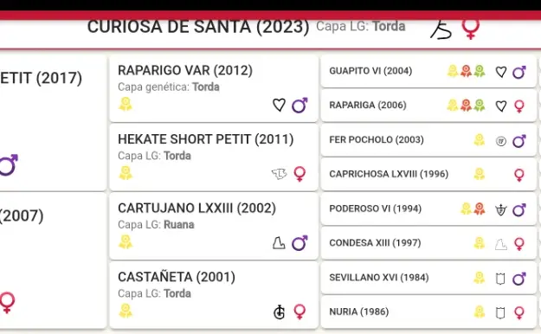Click the heart brand icon on RAPARIGO VAR card

[279, 105]
